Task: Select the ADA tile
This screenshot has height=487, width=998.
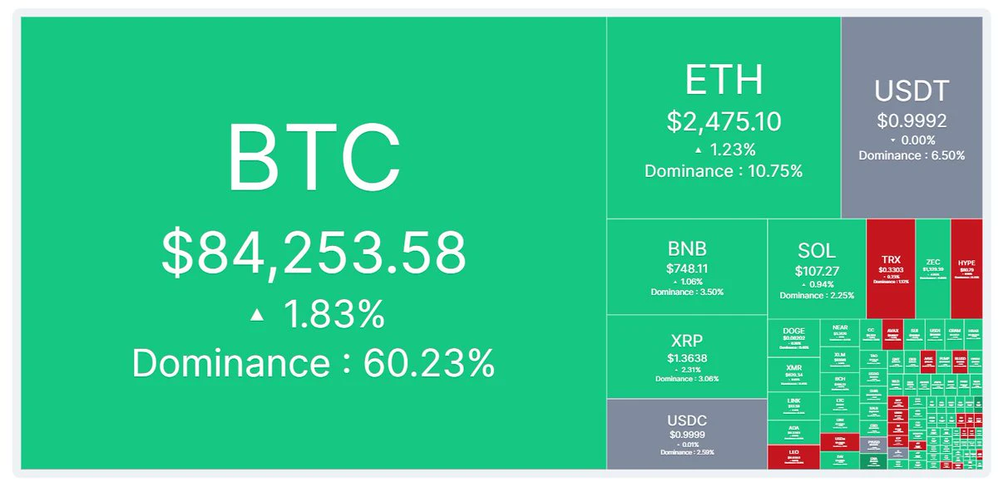Action: point(793,432)
